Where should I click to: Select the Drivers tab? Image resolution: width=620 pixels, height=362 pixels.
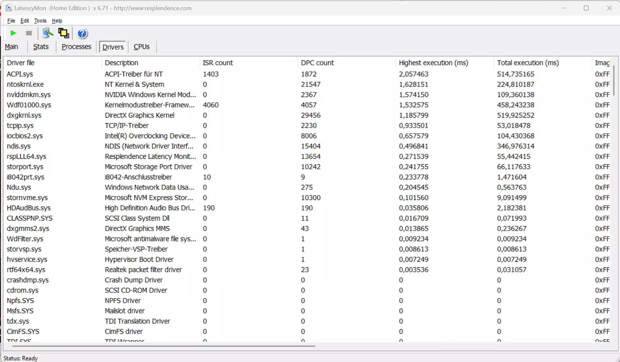(x=113, y=47)
